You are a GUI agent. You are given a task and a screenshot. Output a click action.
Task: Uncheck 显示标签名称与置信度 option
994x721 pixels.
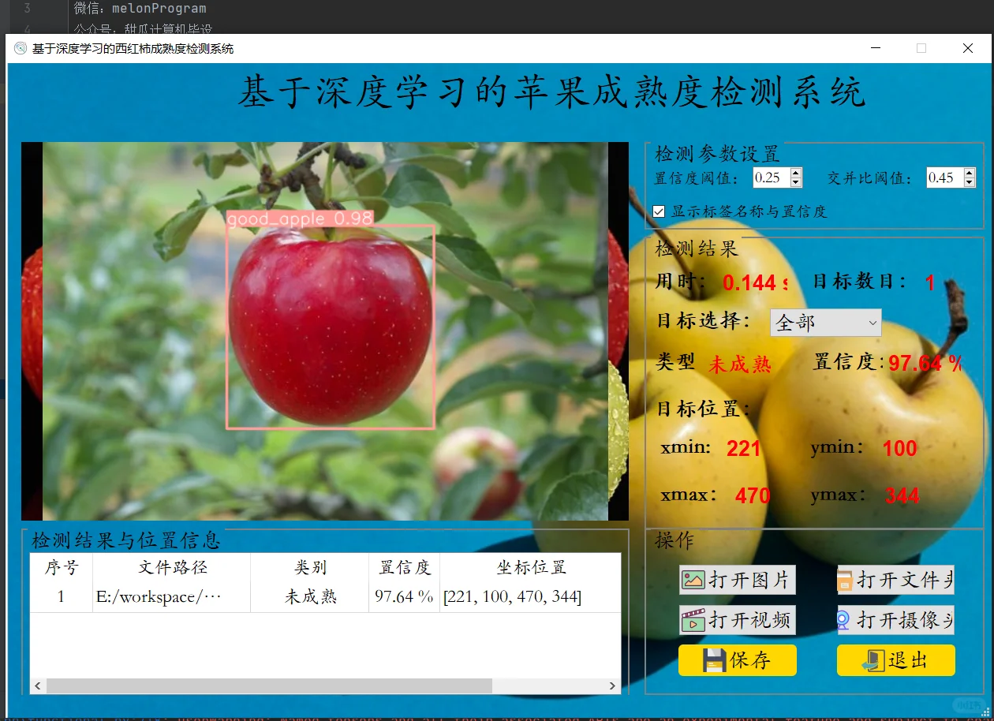(x=659, y=211)
